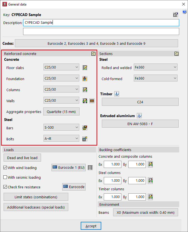Click concrete columns βx value field
188x232 pixels.
(113, 164)
